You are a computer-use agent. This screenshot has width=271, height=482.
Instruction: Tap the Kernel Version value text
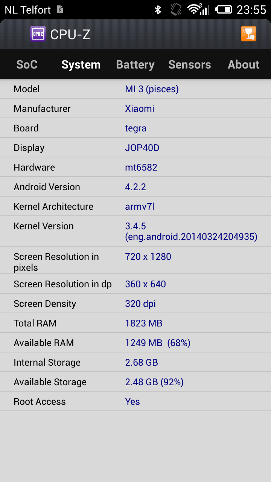191,231
